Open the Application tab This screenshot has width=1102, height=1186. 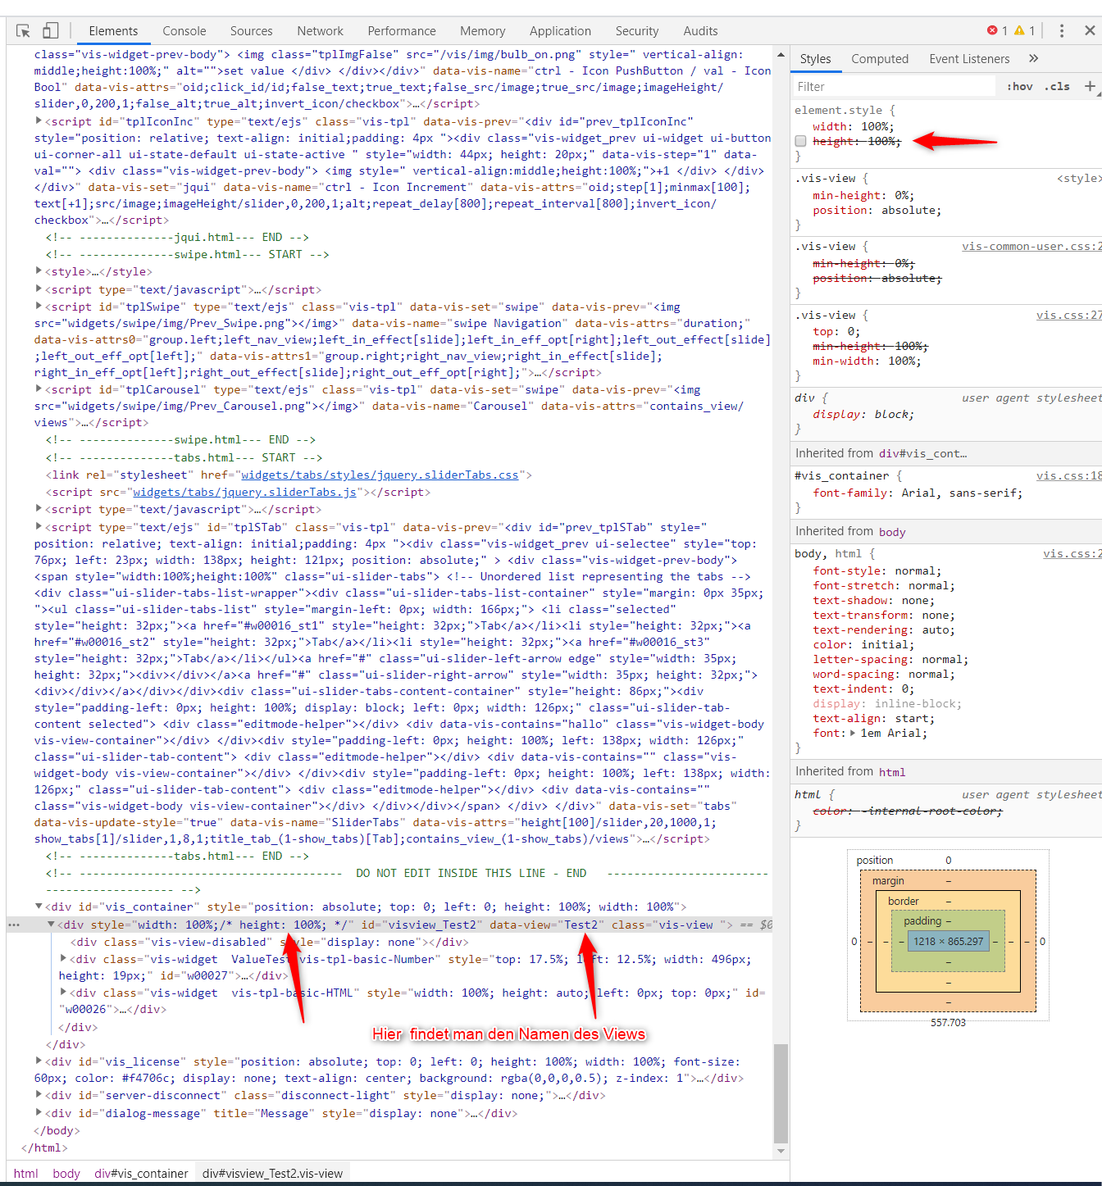click(x=560, y=31)
